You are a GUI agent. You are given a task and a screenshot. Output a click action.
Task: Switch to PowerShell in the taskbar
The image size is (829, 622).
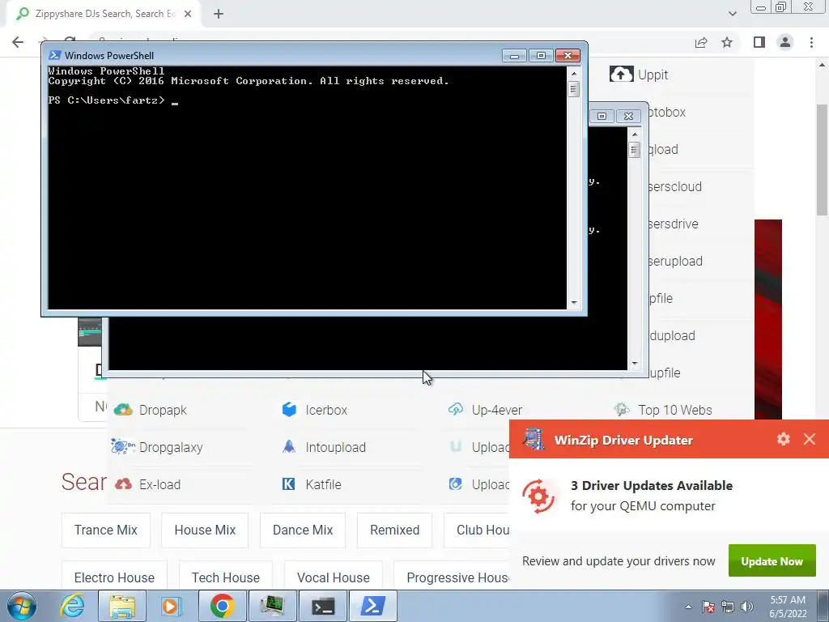pyautogui.click(x=372, y=606)
